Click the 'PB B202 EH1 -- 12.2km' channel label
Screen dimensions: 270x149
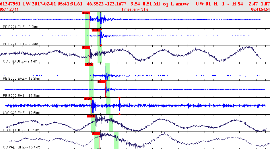click(x=22, y=96)
